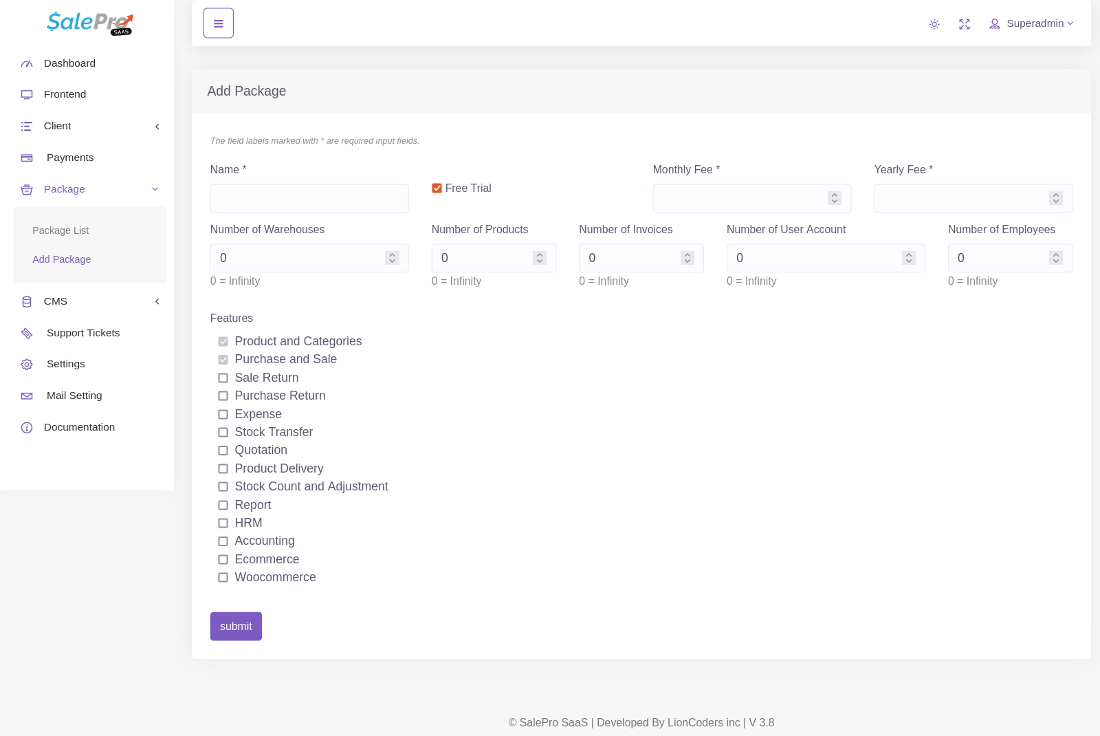Click the fullscreen expand icon
The height and width of the screenshot is (736, 1100).
[965, 24]
